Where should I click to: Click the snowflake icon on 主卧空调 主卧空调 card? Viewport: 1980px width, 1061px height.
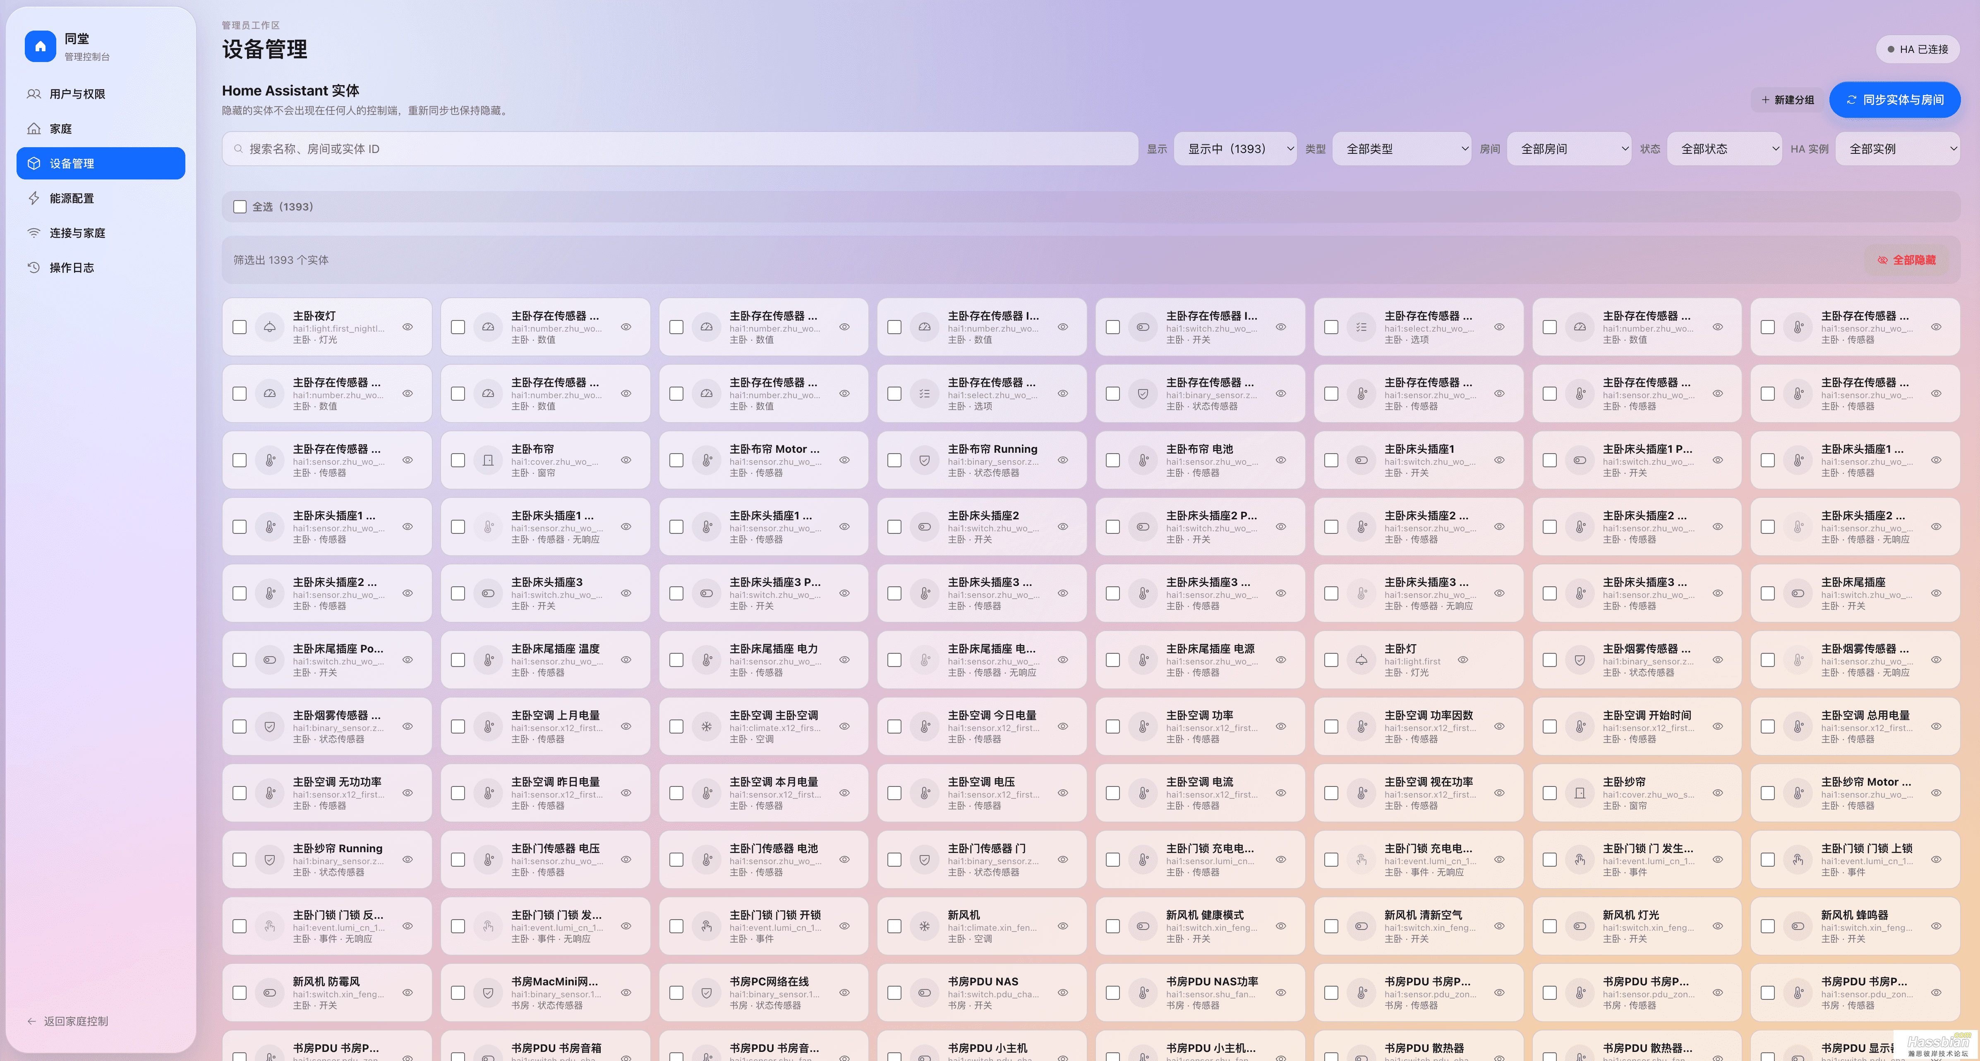706,727
